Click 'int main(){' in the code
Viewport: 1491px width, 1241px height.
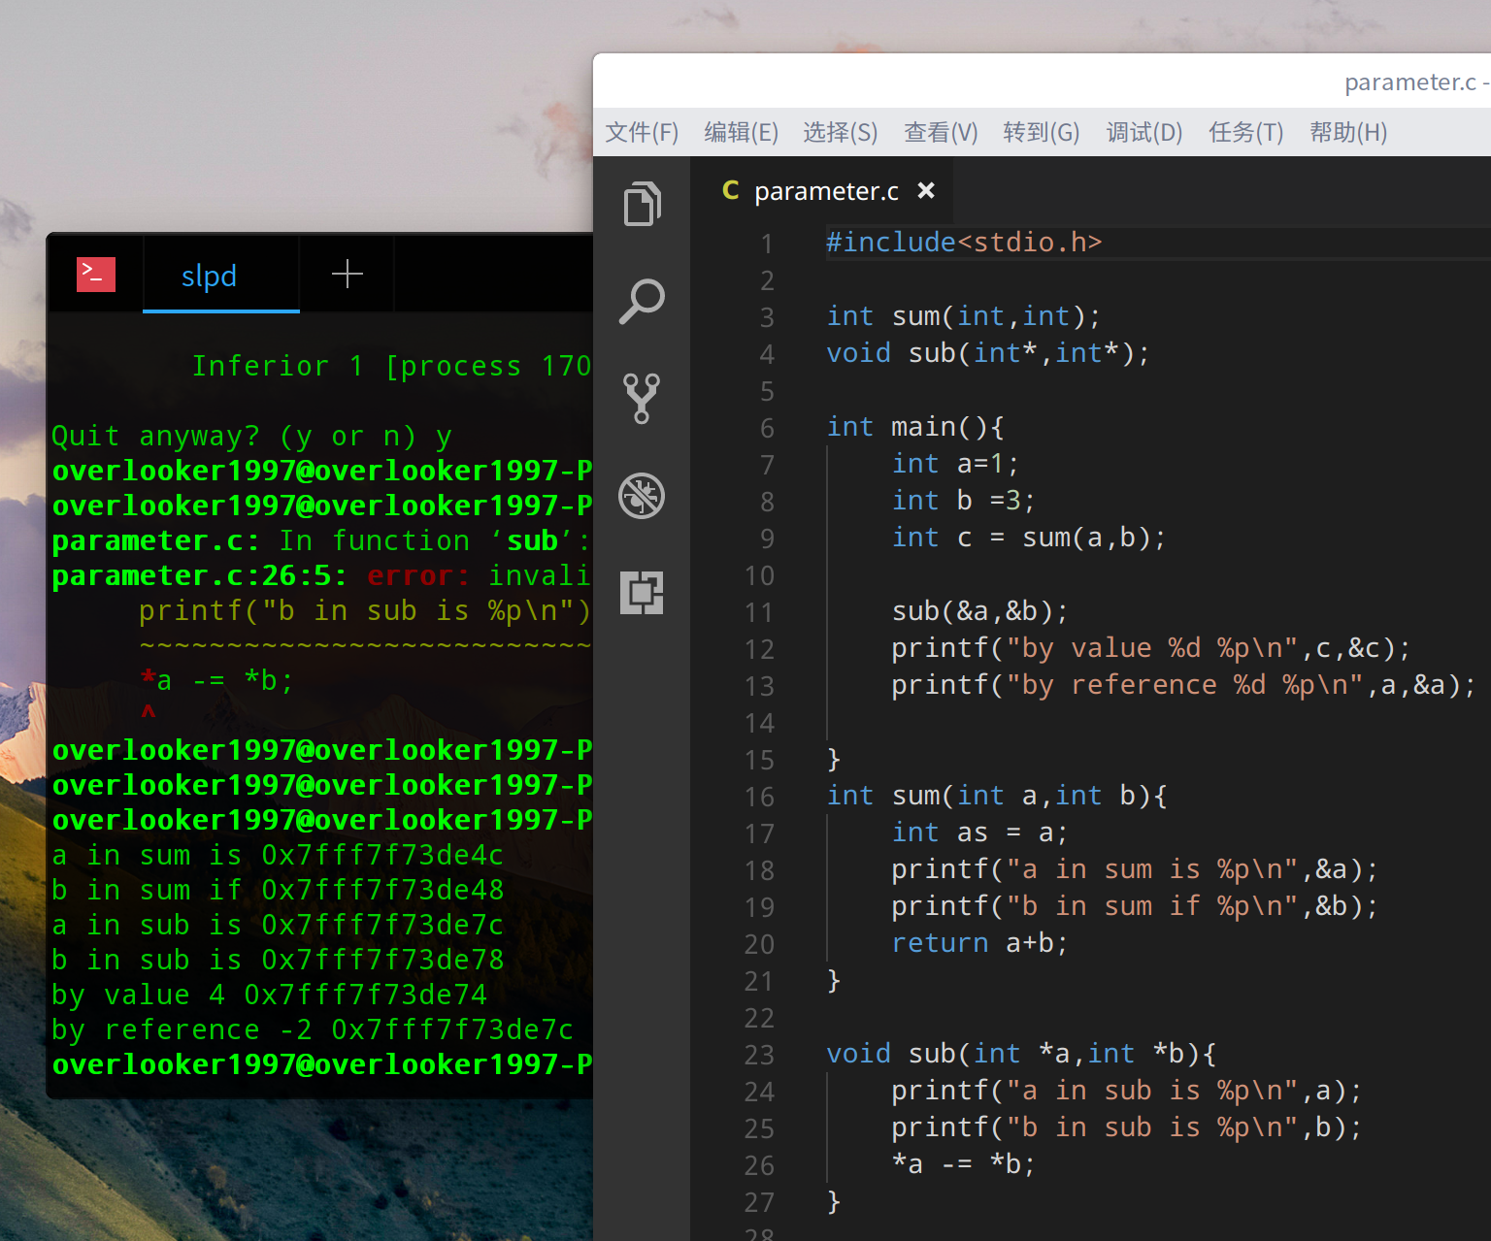tap(915, 427)
